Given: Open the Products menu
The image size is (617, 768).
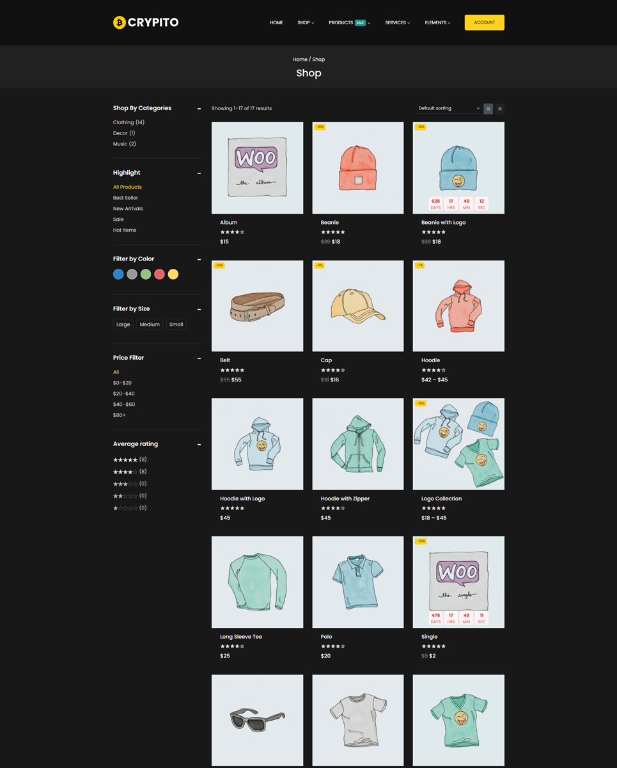Looking at the screenshot, I should click(348, 22).
